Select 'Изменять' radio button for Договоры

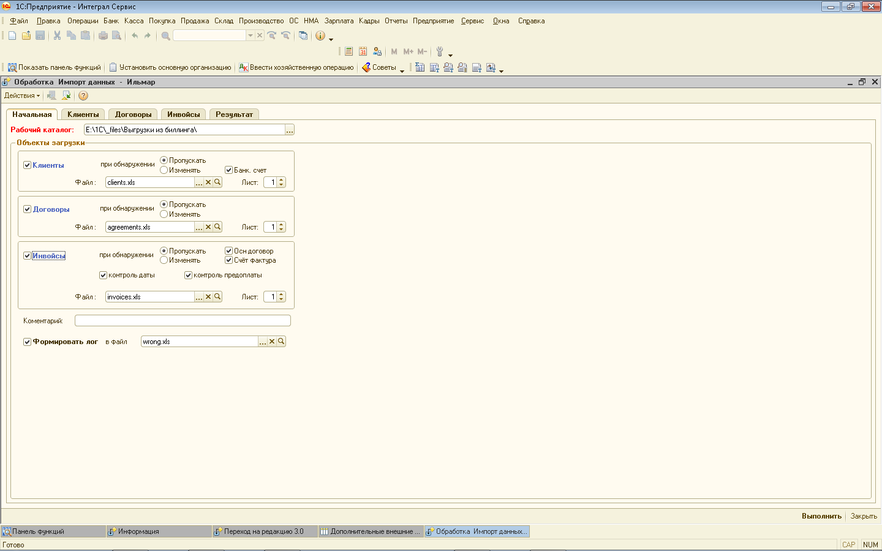click(164, 214)
